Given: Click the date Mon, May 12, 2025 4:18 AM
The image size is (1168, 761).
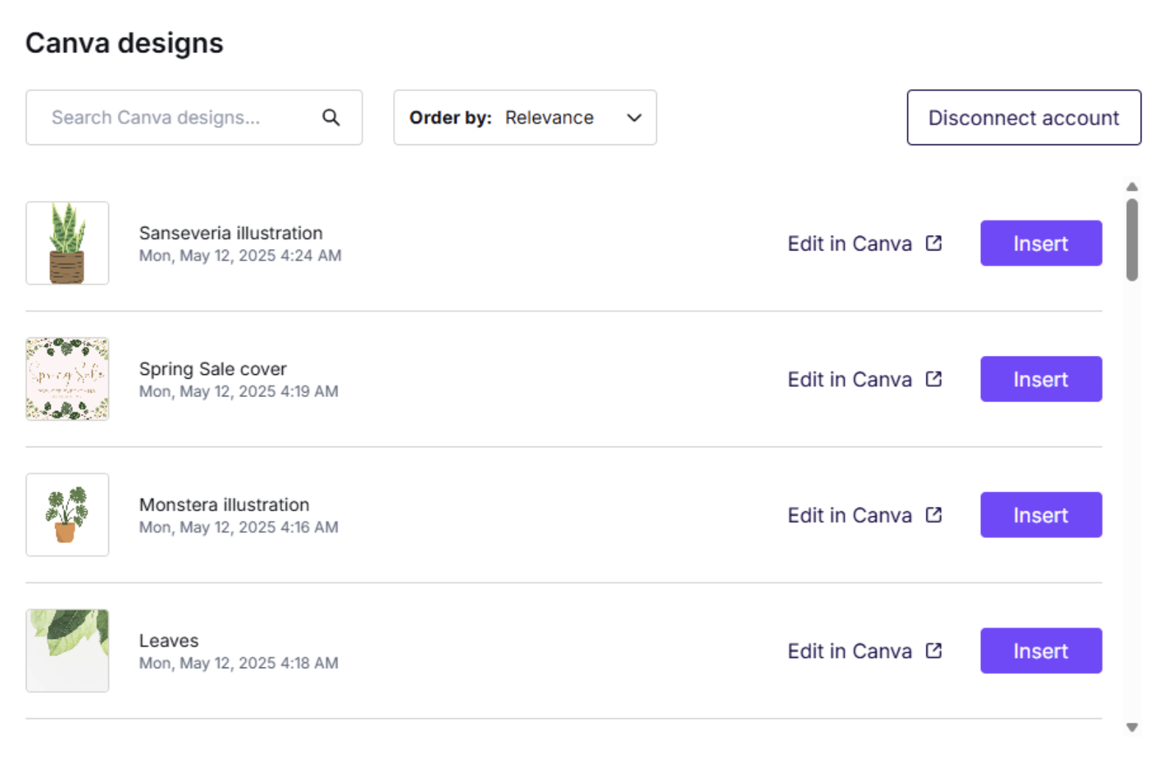Looking at the screenshot, I should [x=239, y=663].
